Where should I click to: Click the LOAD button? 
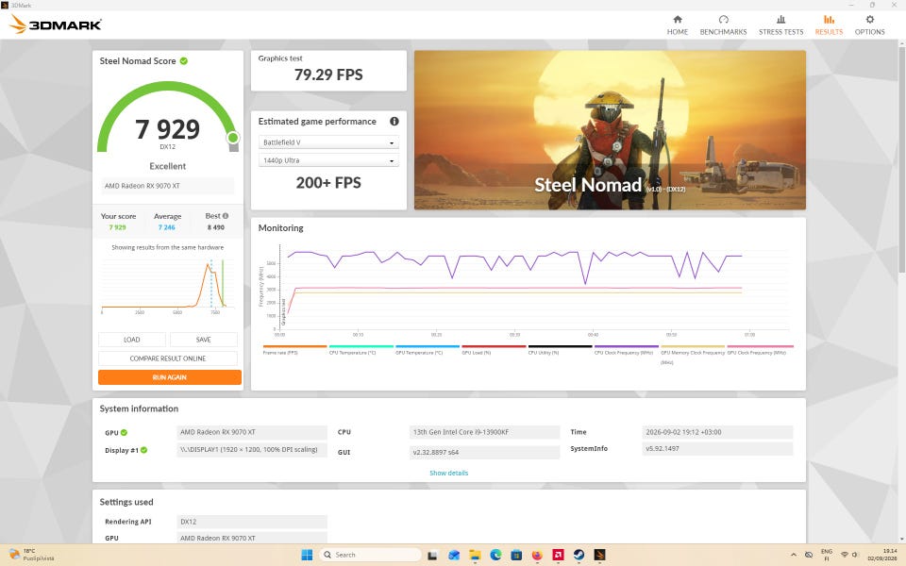132,340
